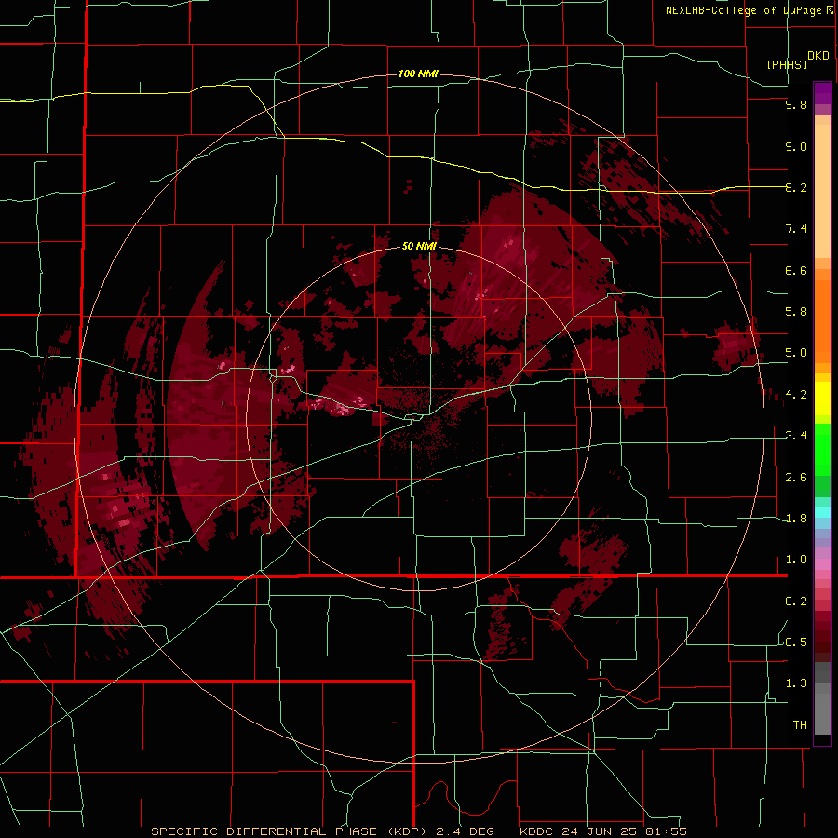Click the gray band at bottom of color bar
Screen dimensions: 838x838
click(822, 709)
